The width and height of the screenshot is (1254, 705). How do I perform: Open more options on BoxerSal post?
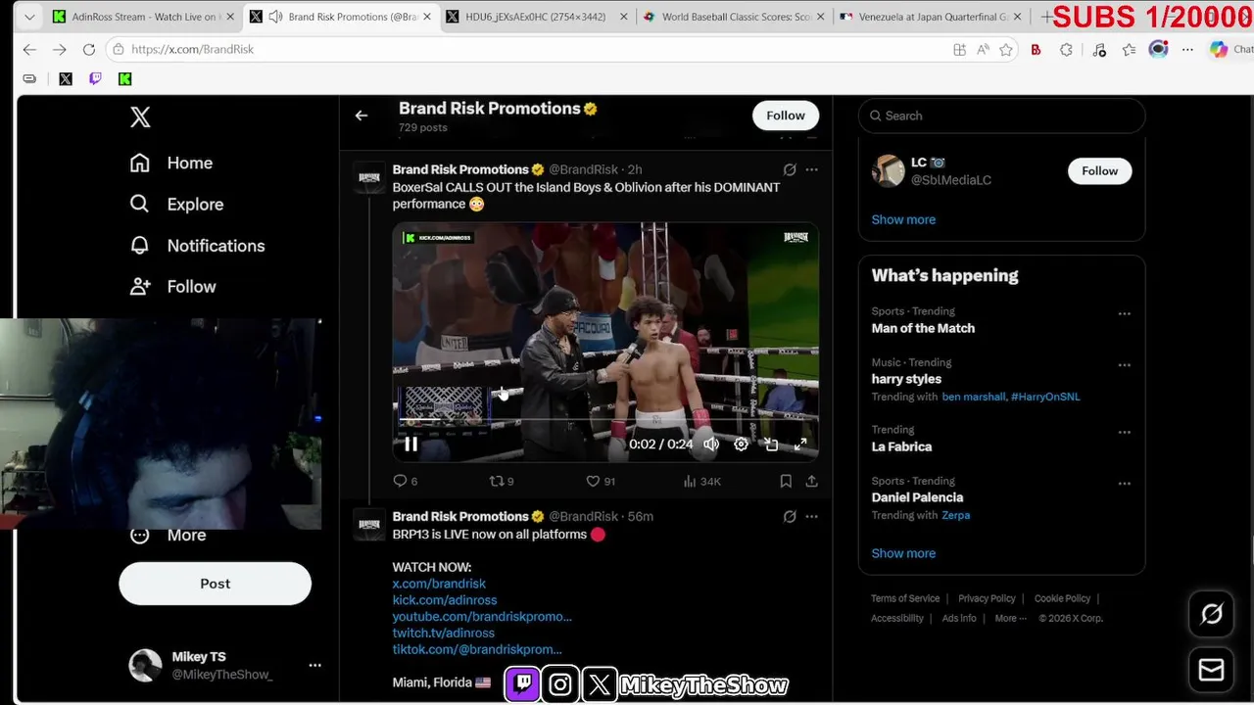811,169
